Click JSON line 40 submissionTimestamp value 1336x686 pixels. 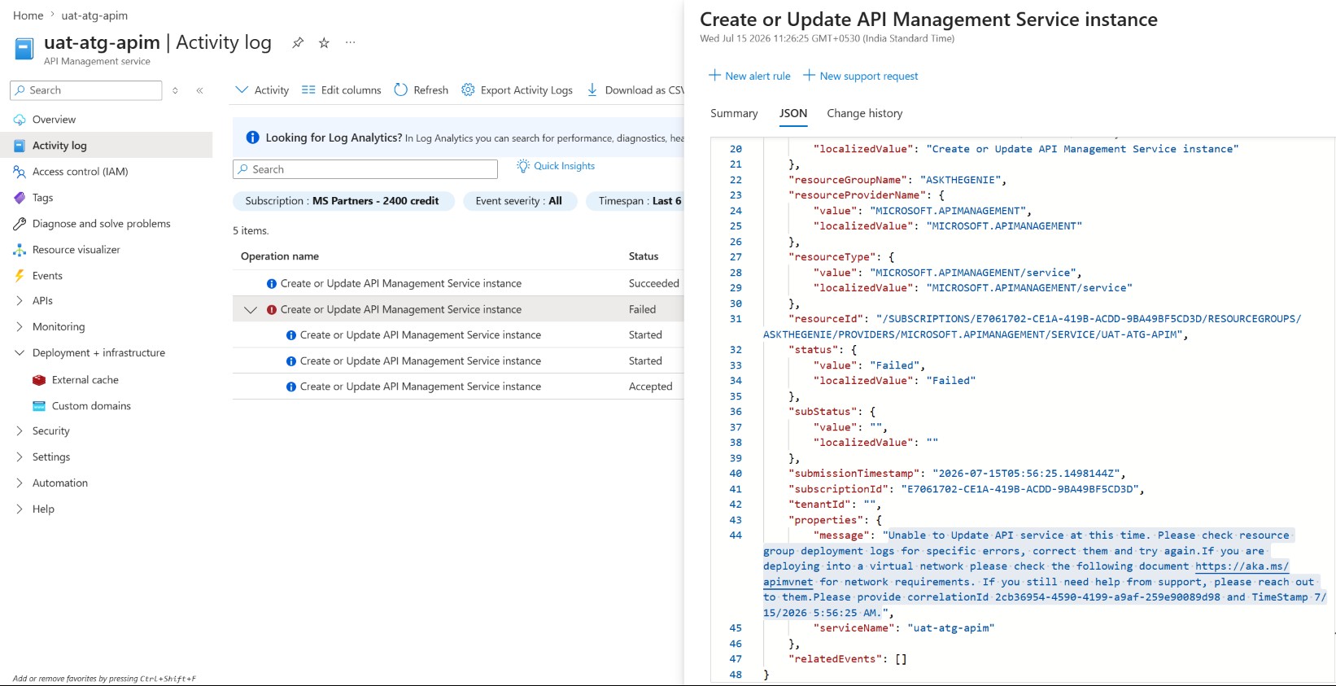pos(1026,474)
